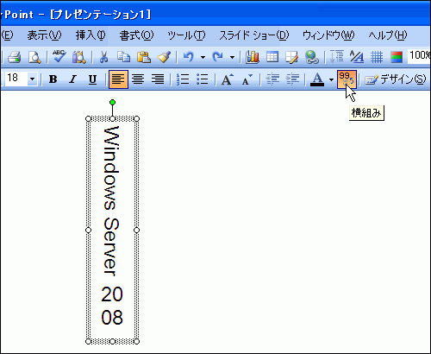Open the ウィンドウ(W) menu
431x354 pixels.
pyautogui.click(x=328, y=35)
